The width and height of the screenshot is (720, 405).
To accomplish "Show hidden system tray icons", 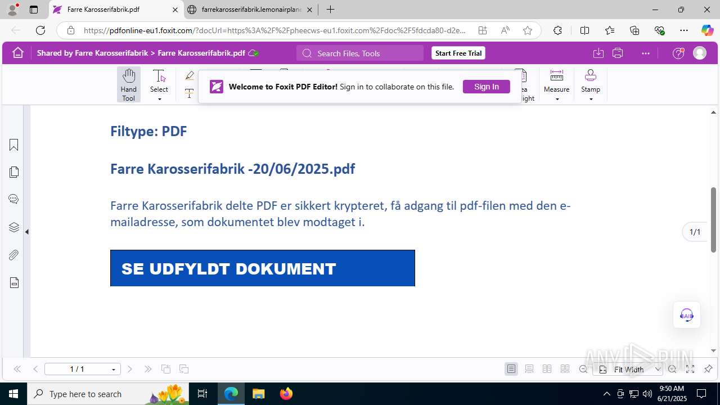I will coord(606,394).
